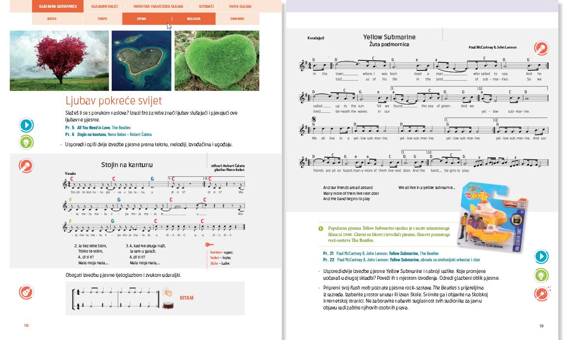Image resolution: width=568 pixels, height=340 pixels.
Task: Open the Glazbene sastavnice tab
Action: click(55, 6)
